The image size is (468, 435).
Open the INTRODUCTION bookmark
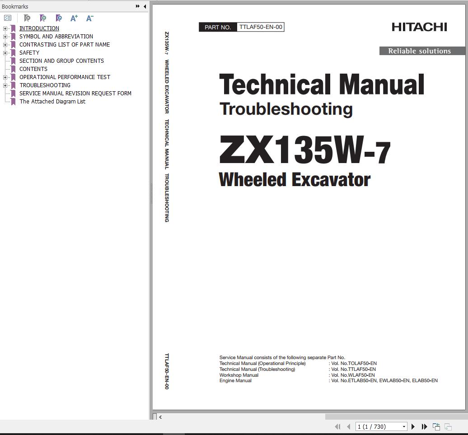pyautogui.click(x=39, y=28)
